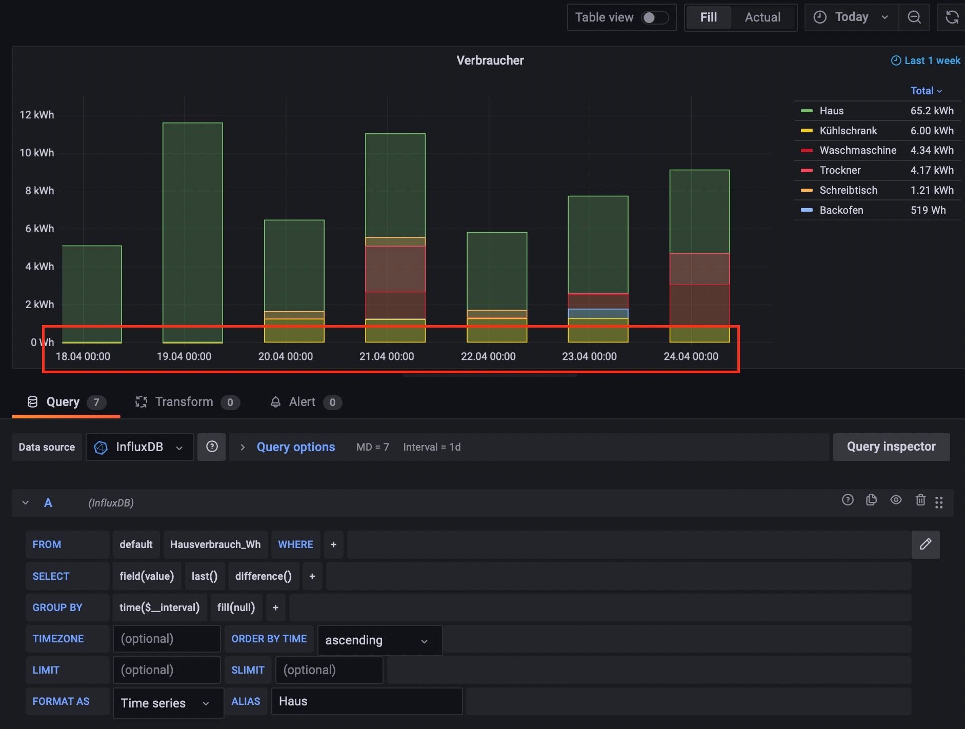Switch to the Alert tab
The width and height of the screenshot is (965, 729).
tap(306, 402)
